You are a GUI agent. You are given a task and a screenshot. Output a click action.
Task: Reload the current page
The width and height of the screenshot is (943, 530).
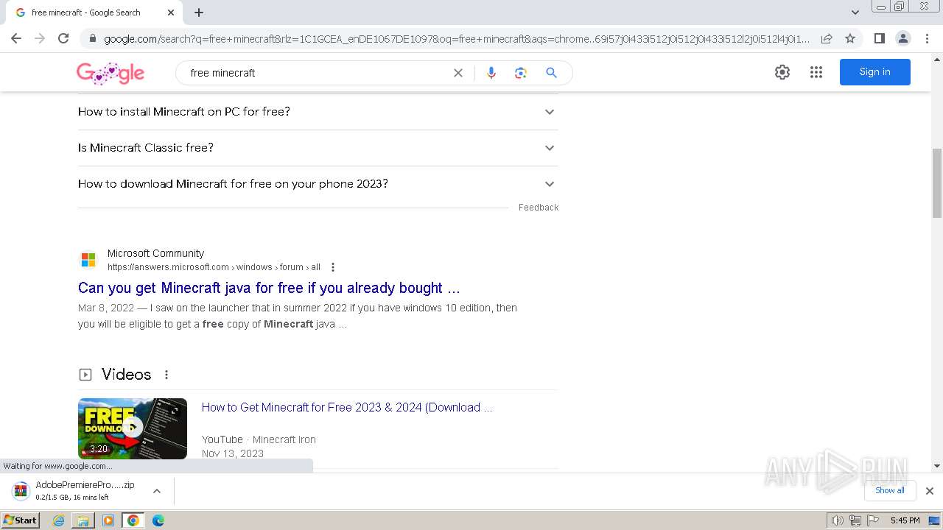tap(63, 38)
